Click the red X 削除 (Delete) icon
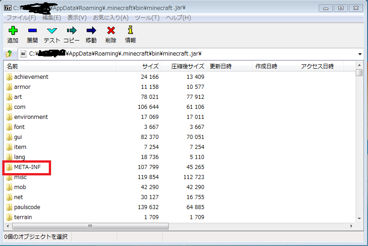 111,31
